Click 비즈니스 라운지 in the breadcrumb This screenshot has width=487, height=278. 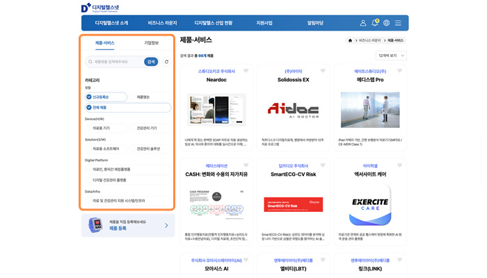(x=369, y=40)
